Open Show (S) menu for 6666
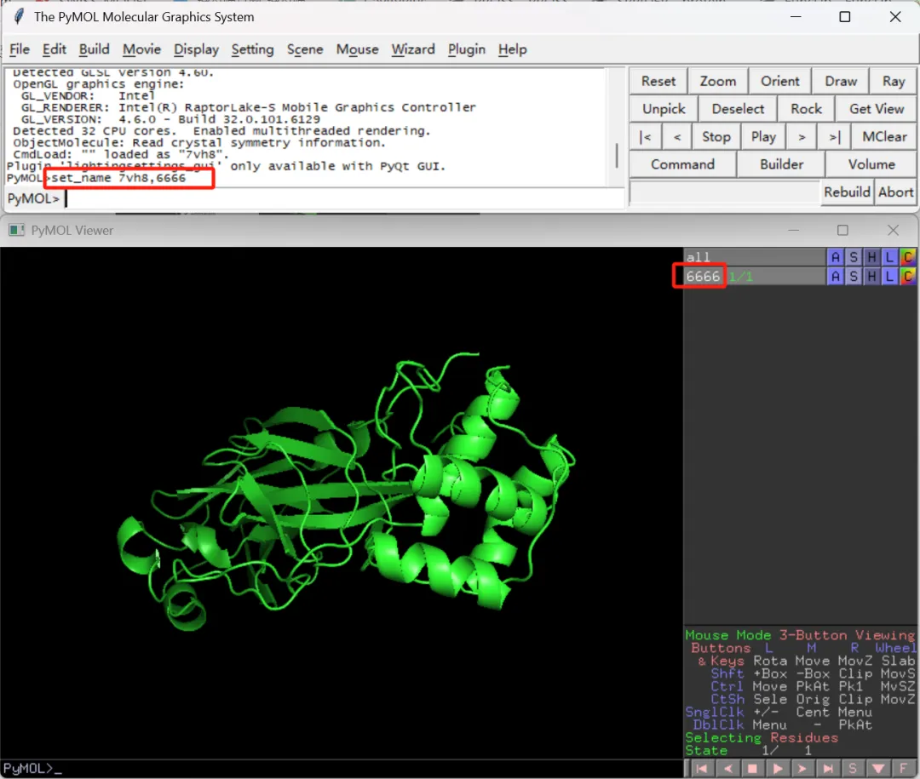 click(x=853, y=277)
